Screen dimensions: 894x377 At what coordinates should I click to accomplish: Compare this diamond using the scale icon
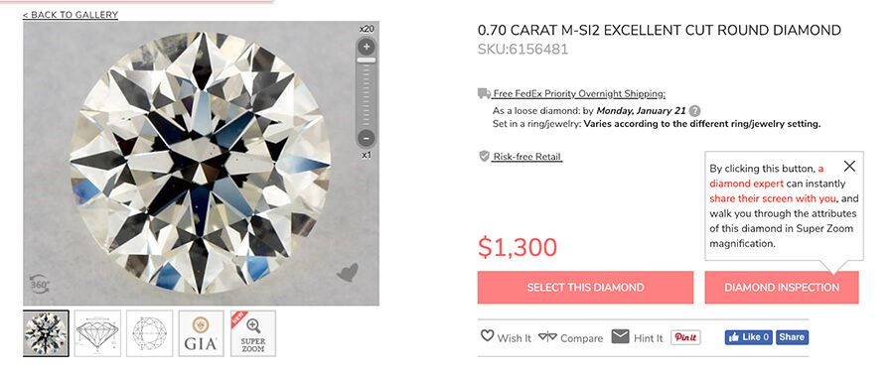click(x=570, y=337)
